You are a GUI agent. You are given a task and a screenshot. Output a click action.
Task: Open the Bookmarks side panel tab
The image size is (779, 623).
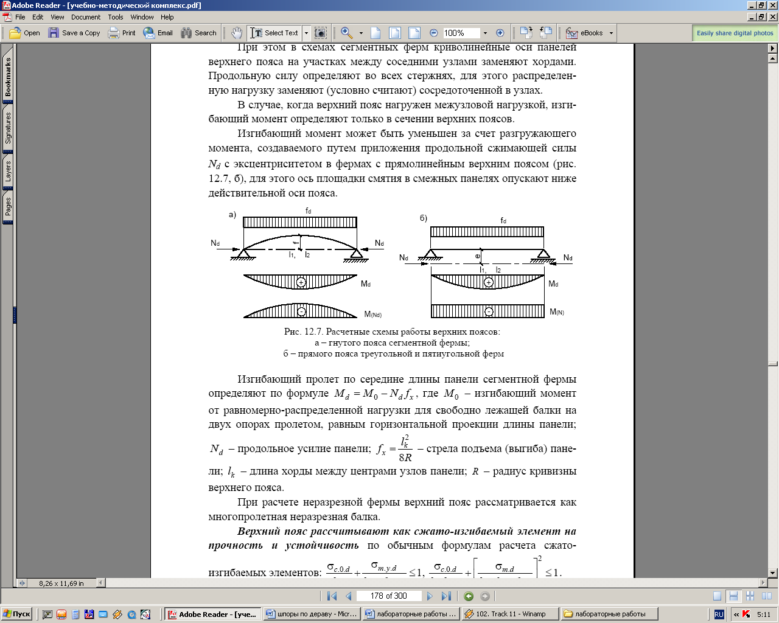8,75
